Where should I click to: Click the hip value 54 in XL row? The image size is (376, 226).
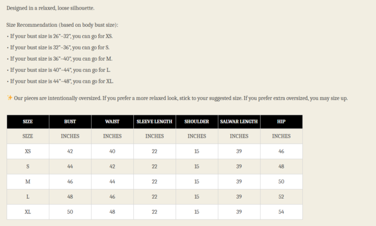[281, 212]
